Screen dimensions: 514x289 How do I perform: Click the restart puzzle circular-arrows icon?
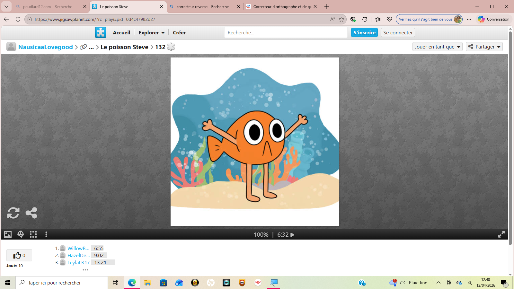(13, 213)
